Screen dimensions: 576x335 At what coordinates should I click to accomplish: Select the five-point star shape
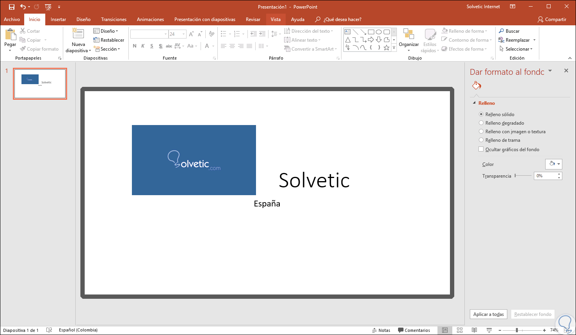386,48
